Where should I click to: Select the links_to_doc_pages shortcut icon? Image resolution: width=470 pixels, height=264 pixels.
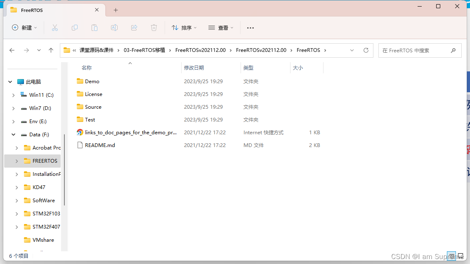click(80, 132)
